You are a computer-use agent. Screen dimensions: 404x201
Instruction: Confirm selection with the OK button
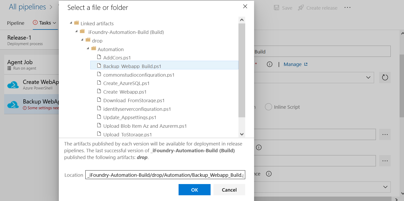(x=194, y=190)
